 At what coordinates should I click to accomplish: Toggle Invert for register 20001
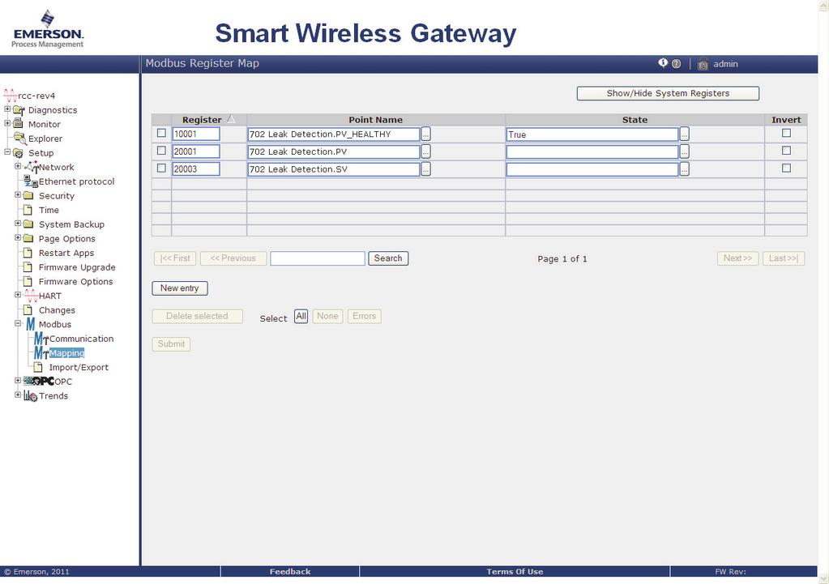pos(786,151)
